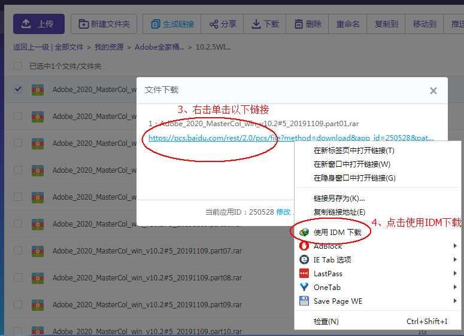Expand the AdBlock submenu arrow
Image resolution: width=464 pixels, height=336 pixels.
(x=455, y=246)
